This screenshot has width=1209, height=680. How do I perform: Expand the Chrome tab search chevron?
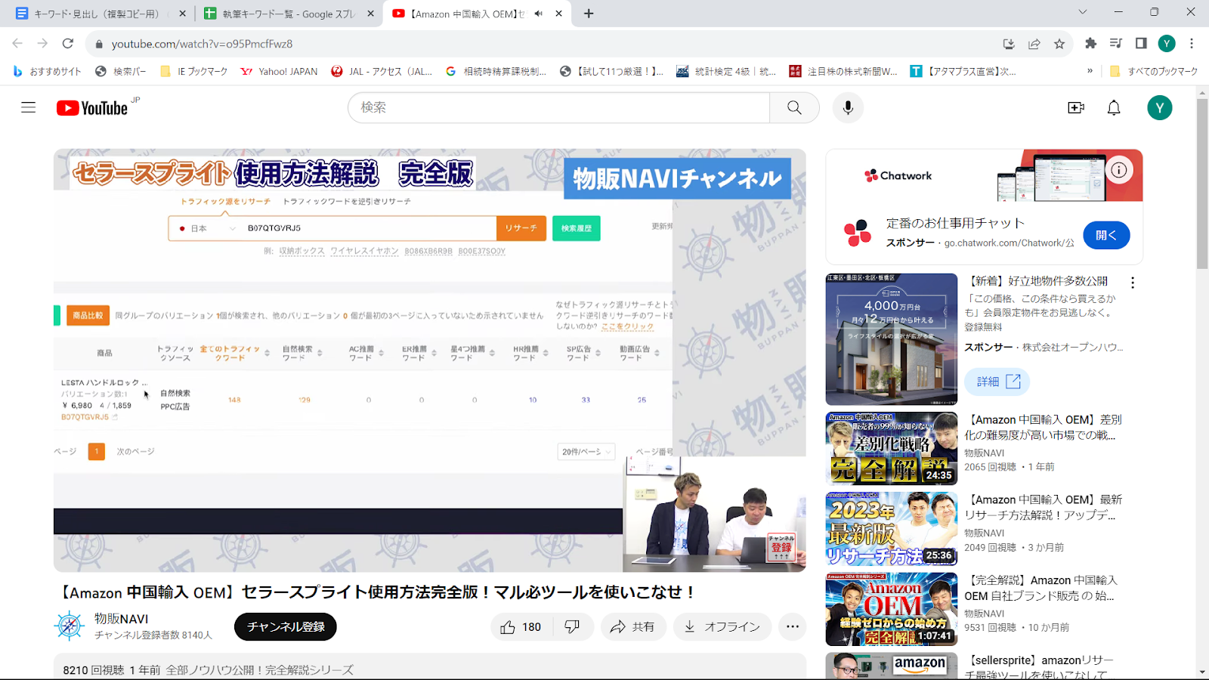coord(1082,12)
